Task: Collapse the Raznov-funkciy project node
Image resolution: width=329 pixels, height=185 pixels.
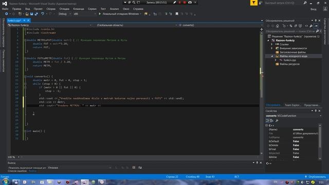Action: coord(268,40)
